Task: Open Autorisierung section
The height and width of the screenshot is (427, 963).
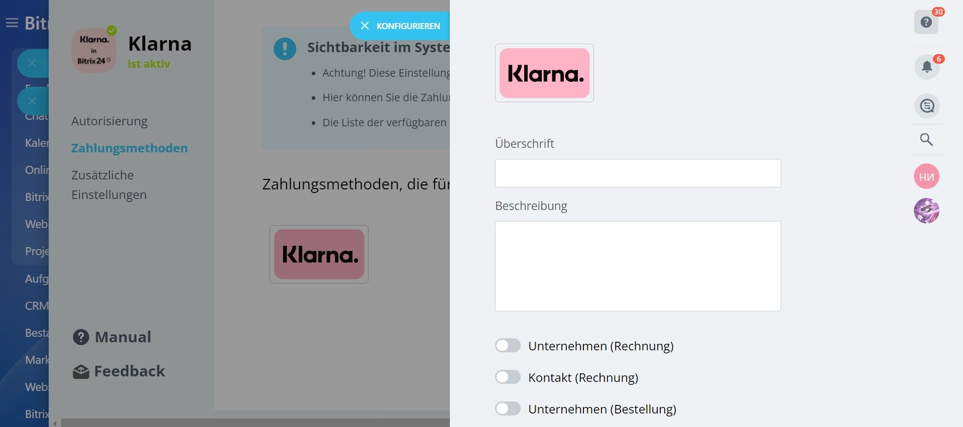Action: (x=109, y=121)
